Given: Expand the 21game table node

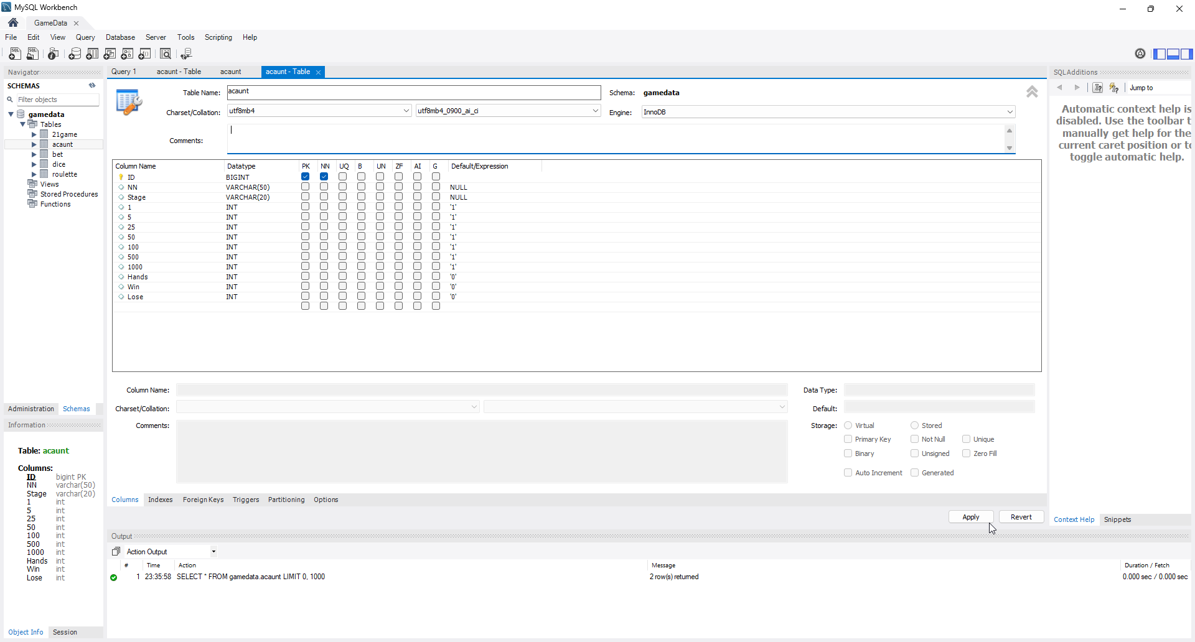Looking at the screenshot, I should pyautogui.click(x=34, y=134).
